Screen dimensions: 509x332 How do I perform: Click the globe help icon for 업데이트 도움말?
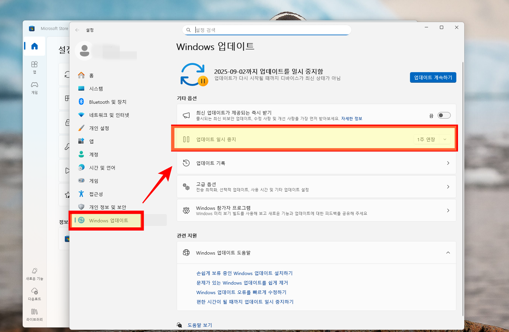coord(186,253)
